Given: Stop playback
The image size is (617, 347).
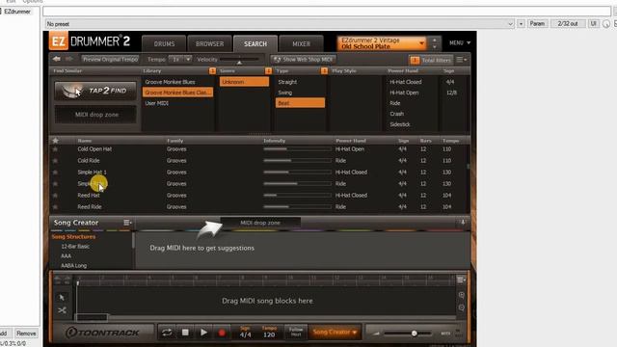Looking at the screenshot, I should pyautogui.click(x=185, y=333).
